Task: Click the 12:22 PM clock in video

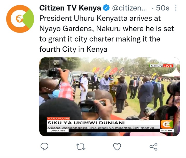Action: point(167,131)
